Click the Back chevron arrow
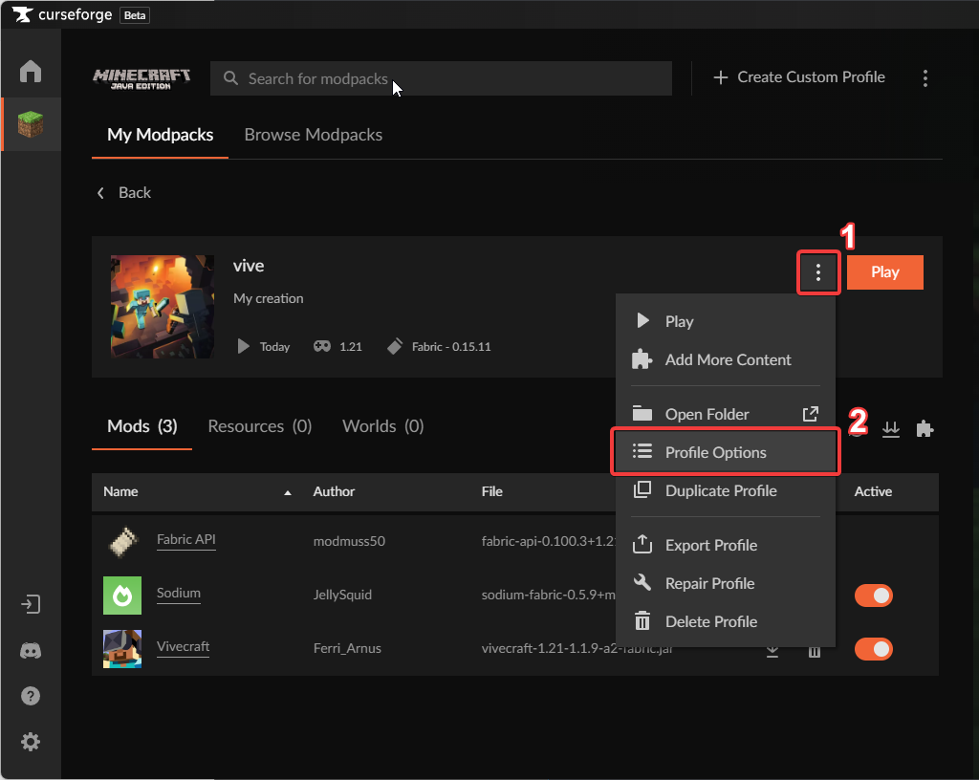Viewport: 979px width, 780px height. pos(100,193)
